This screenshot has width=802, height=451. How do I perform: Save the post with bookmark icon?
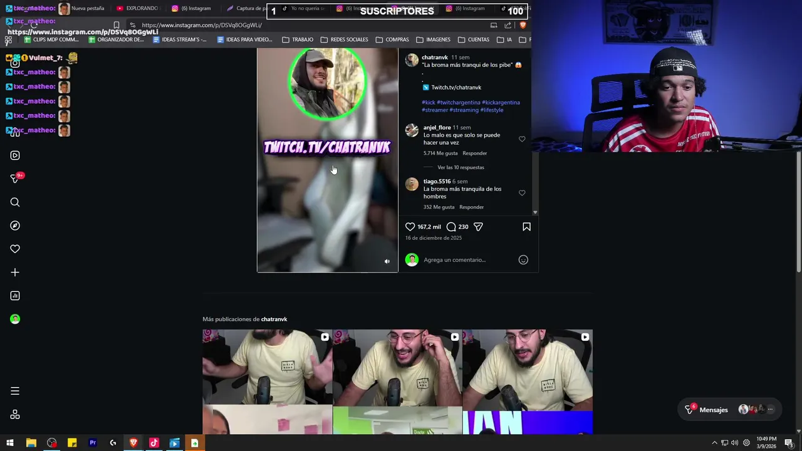[x=526, y=227]
